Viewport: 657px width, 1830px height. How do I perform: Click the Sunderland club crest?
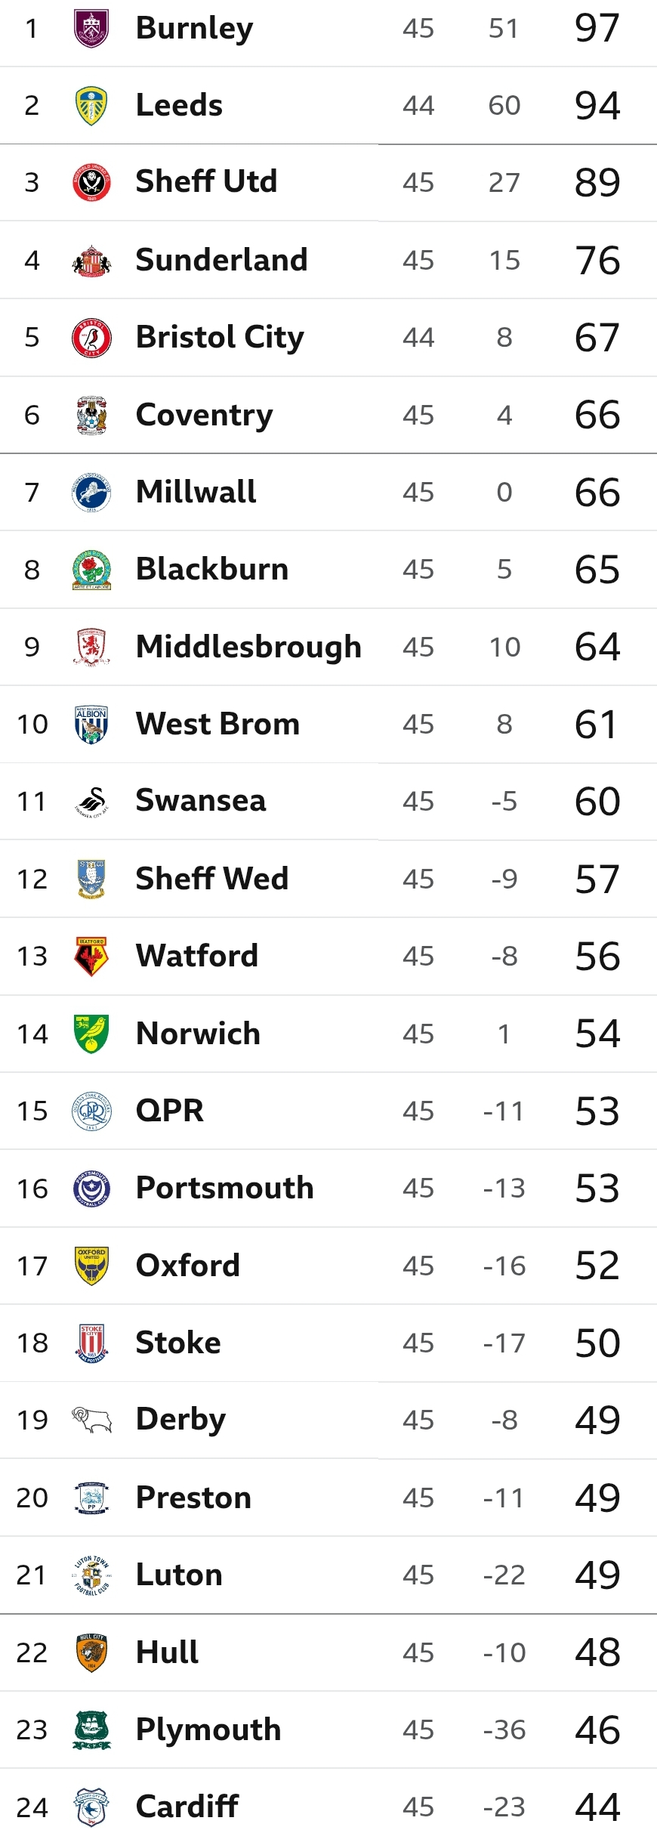coord(91,261)
